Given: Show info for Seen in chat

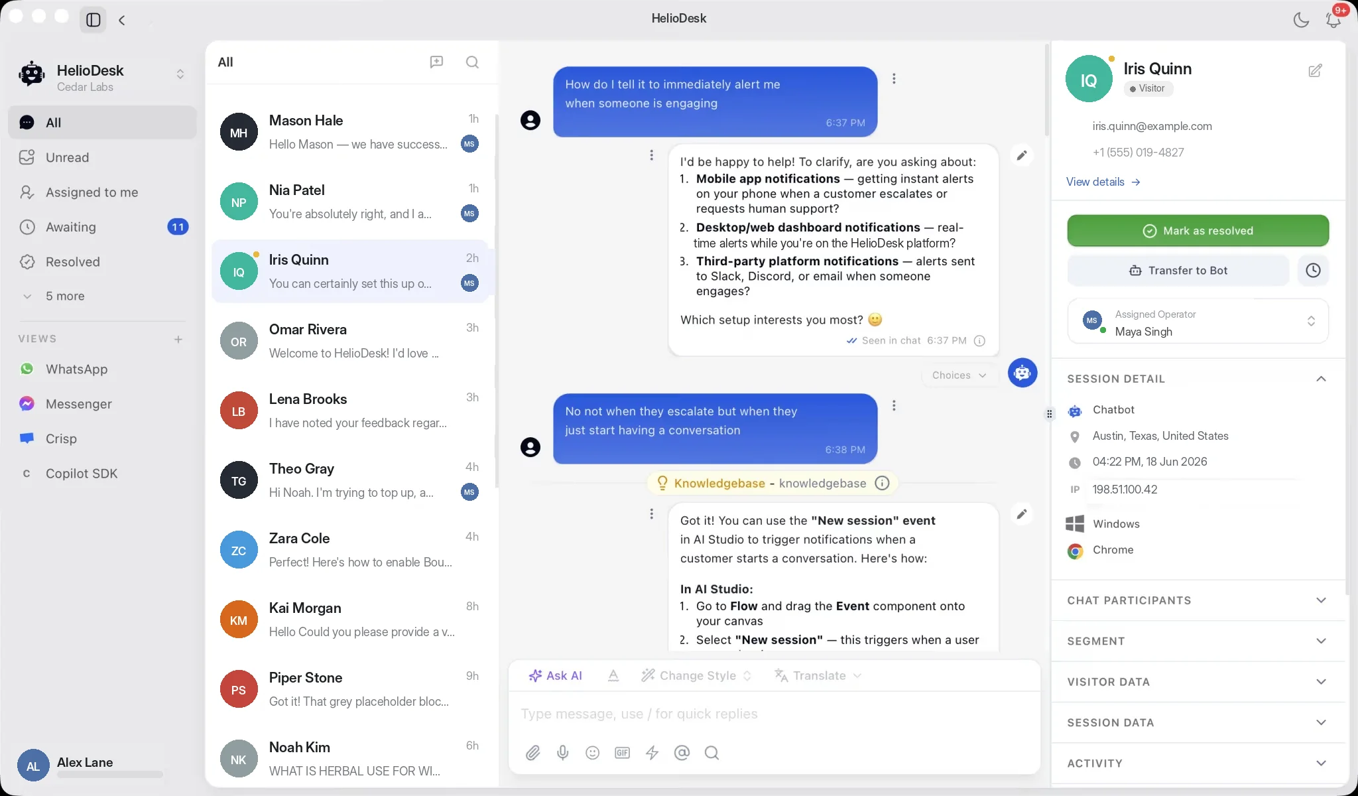Looking at the screenshot, I should coord(979,340).
